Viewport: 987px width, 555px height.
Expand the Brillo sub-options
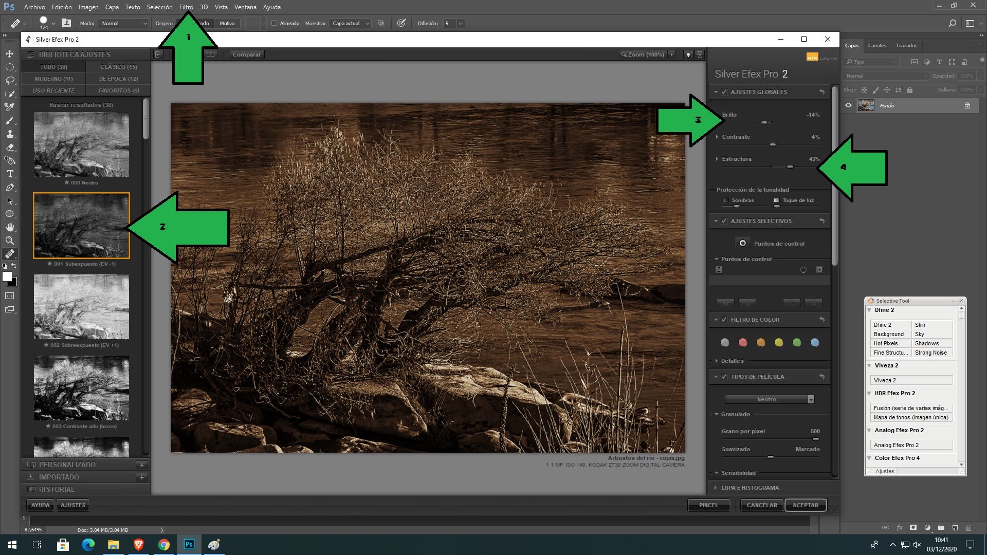point(717,115)
